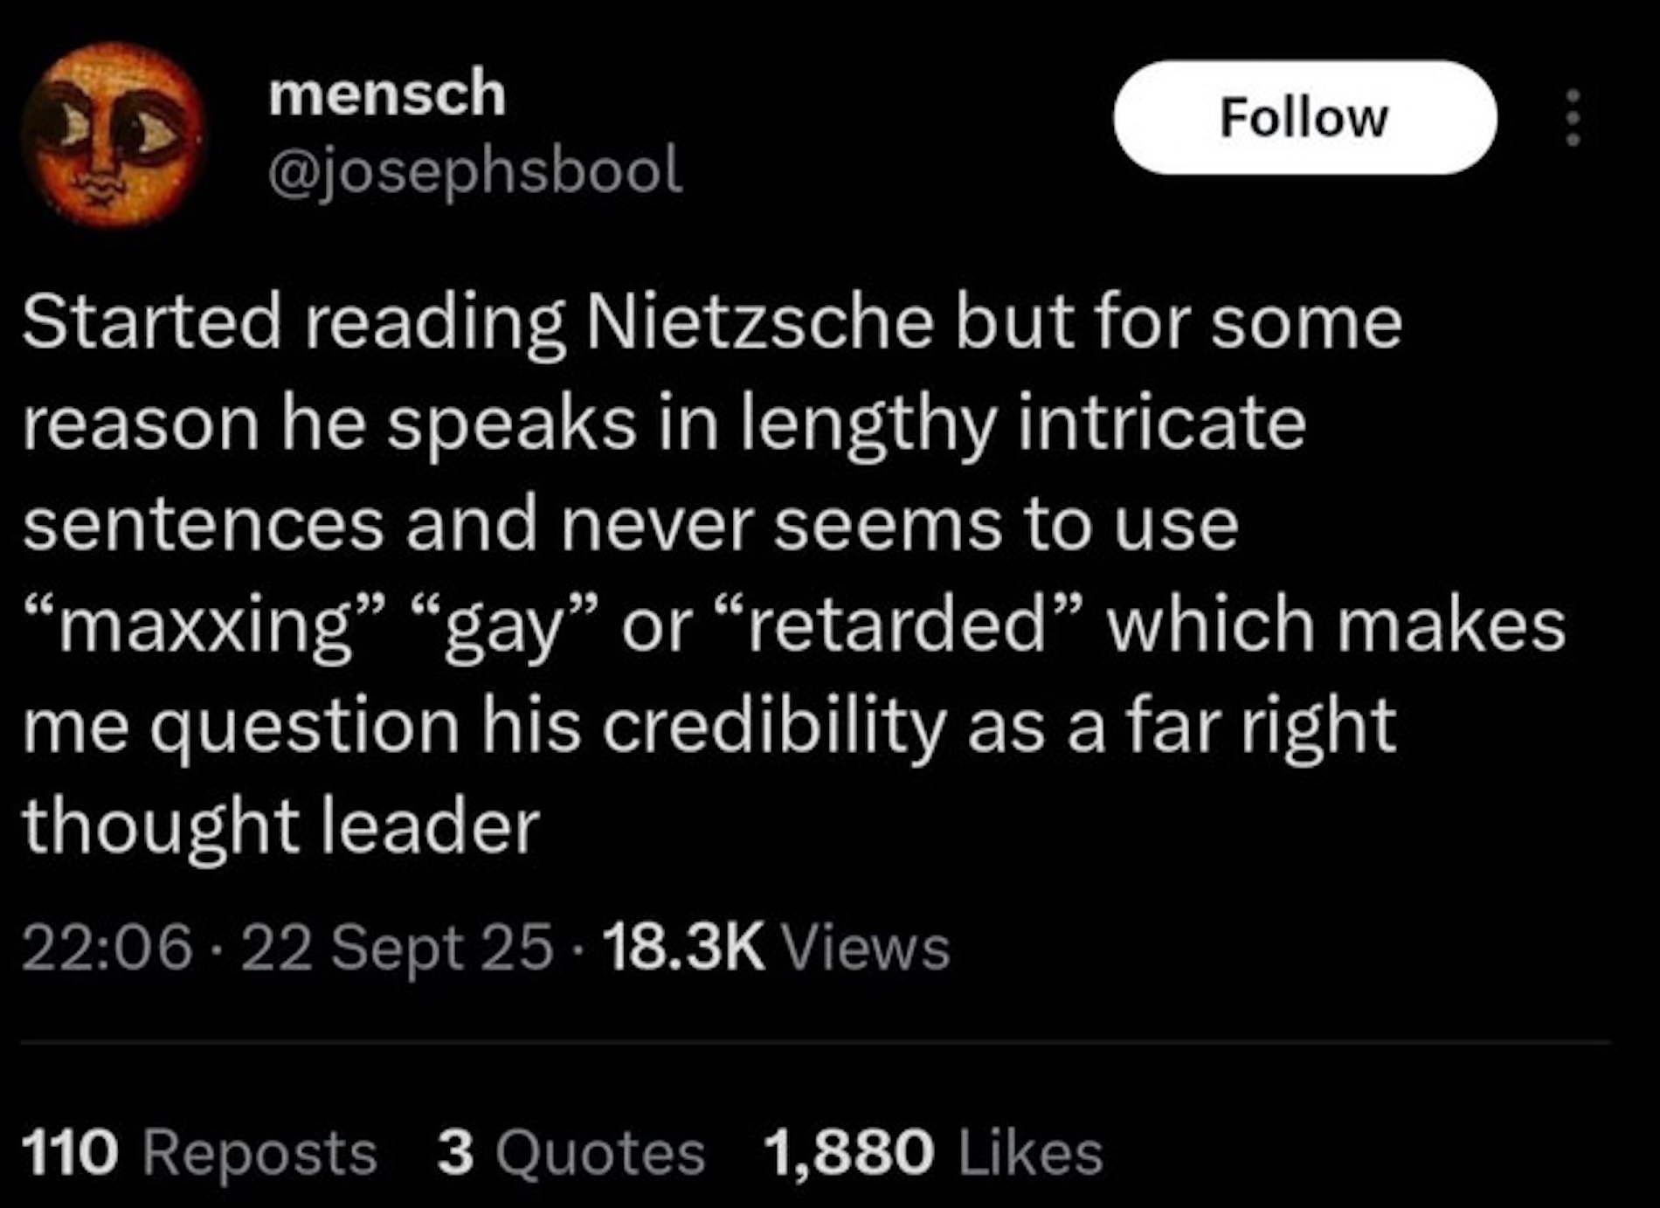Show the 110 Reposts list
This screenshot has height=1208, width=1660.
pyautogui.click(x=199, y=1153)
